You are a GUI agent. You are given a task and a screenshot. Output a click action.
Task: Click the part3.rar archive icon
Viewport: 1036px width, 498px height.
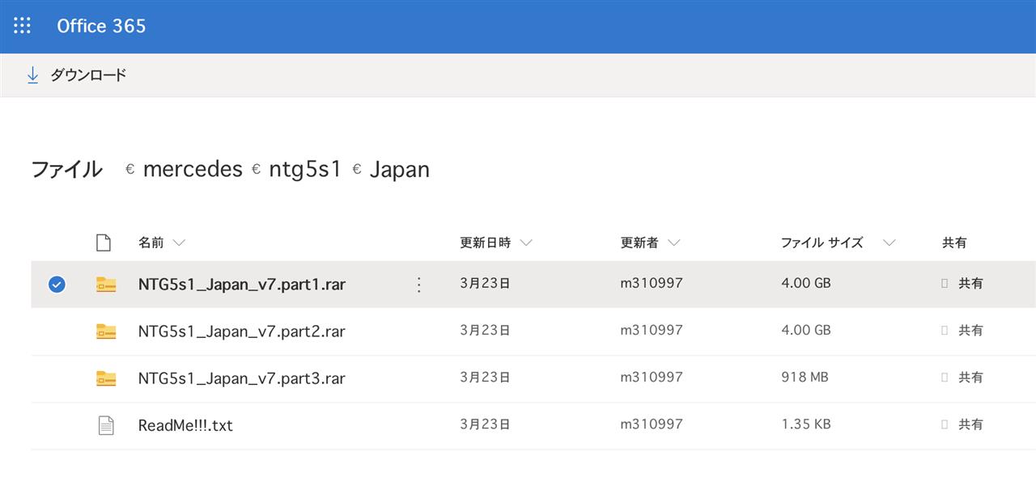tap(106, 378)
